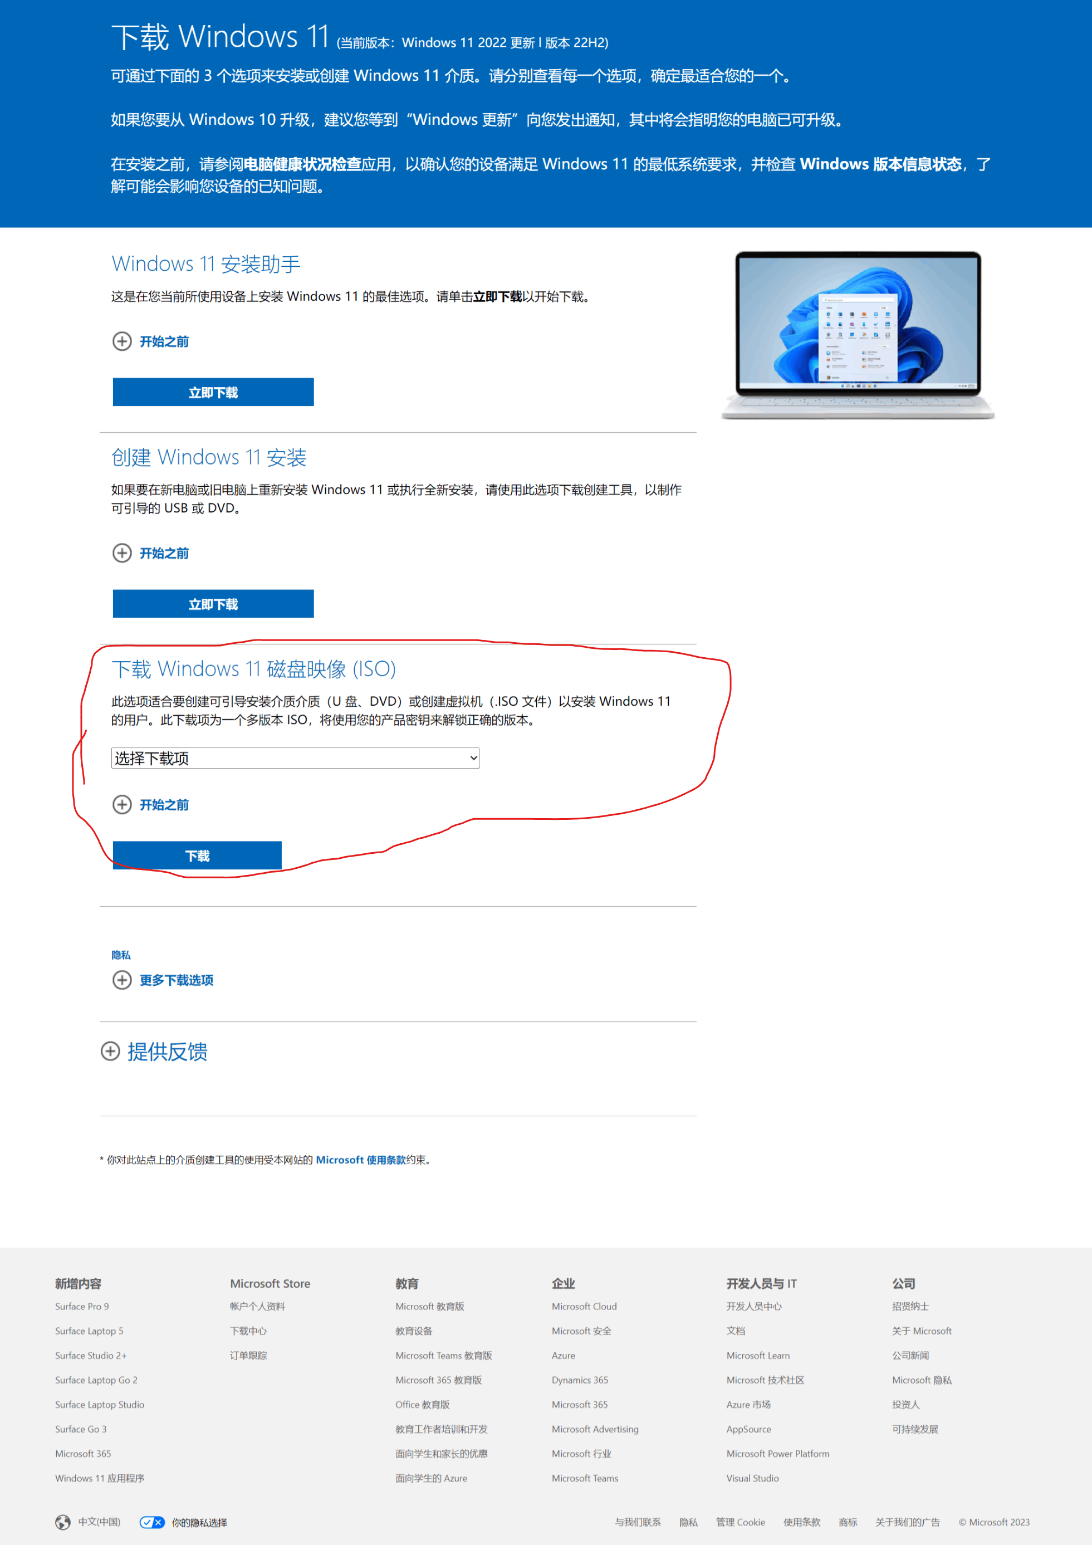The height and width of the screenshot is (1545, 1092).
Task: Toggle the privacy choices switch icon
Action: pyautogui.click(x=152, y=1522)
